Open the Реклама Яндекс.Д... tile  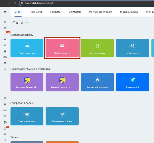pyautogui.click(x=27, y=82)
